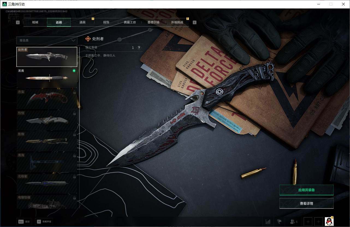Click the 强化等级 label
Screen dimensions: 350x227
(x=91, y=47)
